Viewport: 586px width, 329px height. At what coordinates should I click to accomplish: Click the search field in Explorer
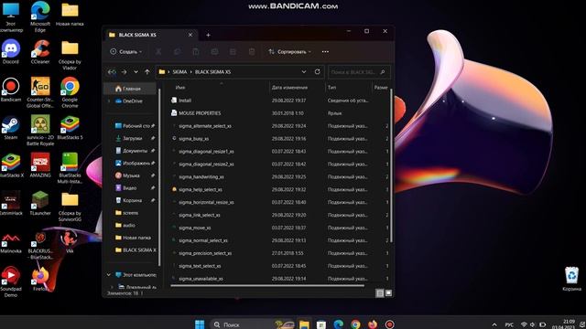[x=359, y=72]
